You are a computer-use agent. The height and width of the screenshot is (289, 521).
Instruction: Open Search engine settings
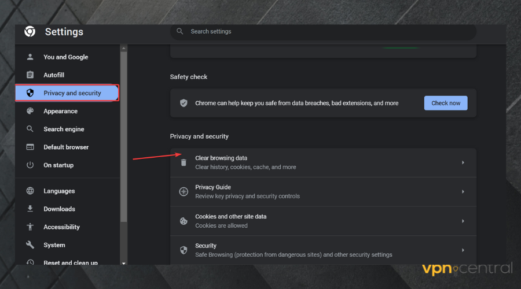68,129
